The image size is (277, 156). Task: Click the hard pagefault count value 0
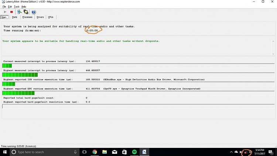(x=86, y=98)
